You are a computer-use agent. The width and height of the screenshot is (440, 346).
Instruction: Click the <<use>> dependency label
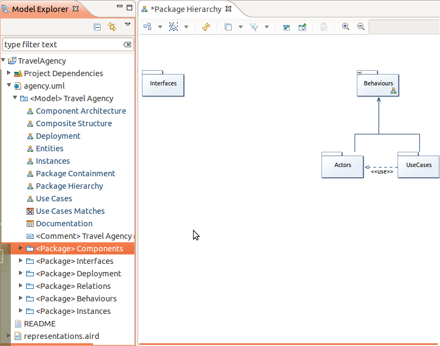tap(382, 171)
